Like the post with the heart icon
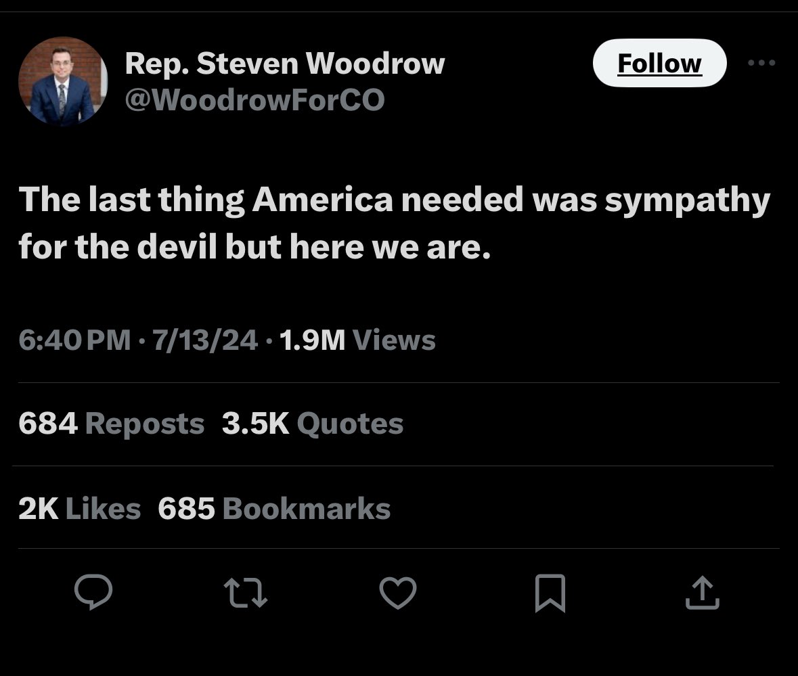The image size is (798, 676). [397, 593]
